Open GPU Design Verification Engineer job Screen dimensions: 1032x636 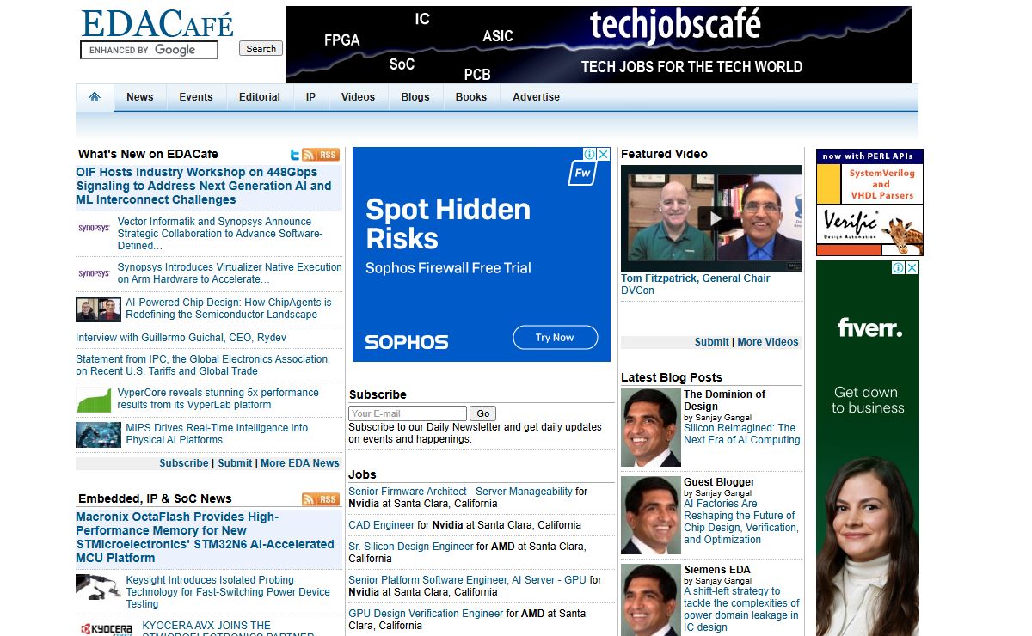point(426,614)
